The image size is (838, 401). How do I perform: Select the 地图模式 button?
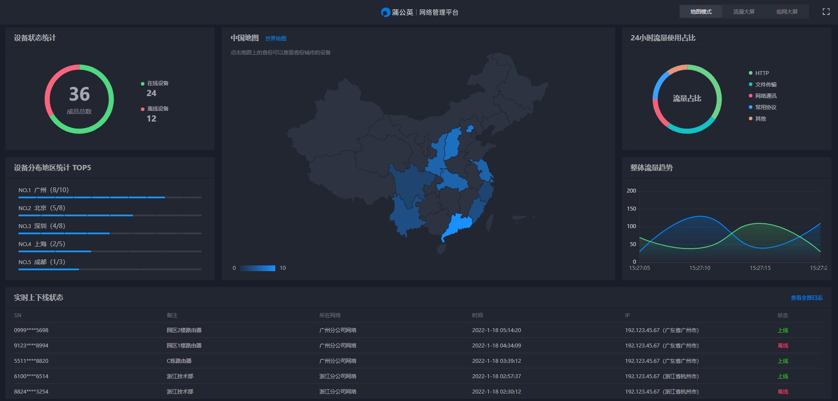701,11
